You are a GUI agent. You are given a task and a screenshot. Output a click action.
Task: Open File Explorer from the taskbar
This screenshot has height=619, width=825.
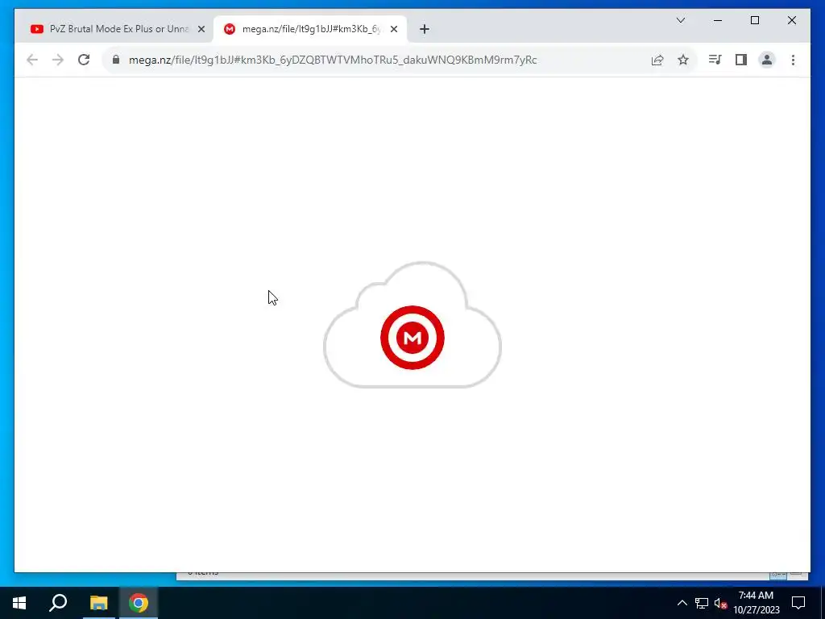pos(98,603)
